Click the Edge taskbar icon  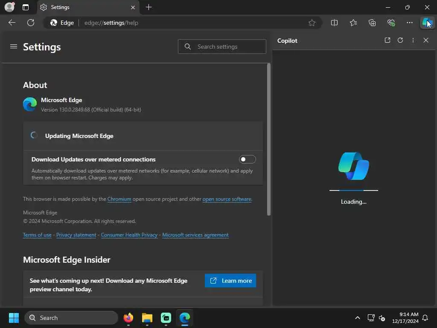coord(184,318)
